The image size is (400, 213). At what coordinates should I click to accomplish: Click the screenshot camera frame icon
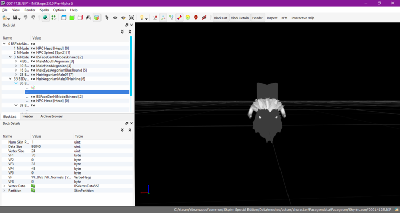pyautogui.click(x=131, y=18)
